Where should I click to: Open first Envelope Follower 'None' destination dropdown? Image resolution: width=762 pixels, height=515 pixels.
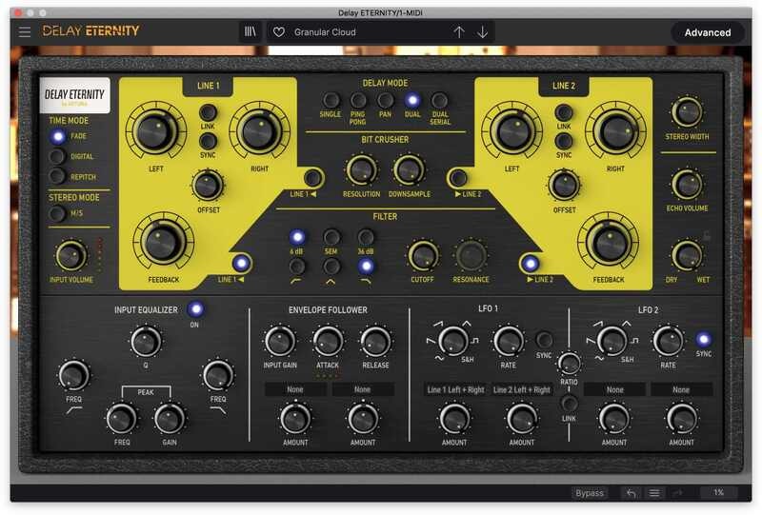coord(295,389)
